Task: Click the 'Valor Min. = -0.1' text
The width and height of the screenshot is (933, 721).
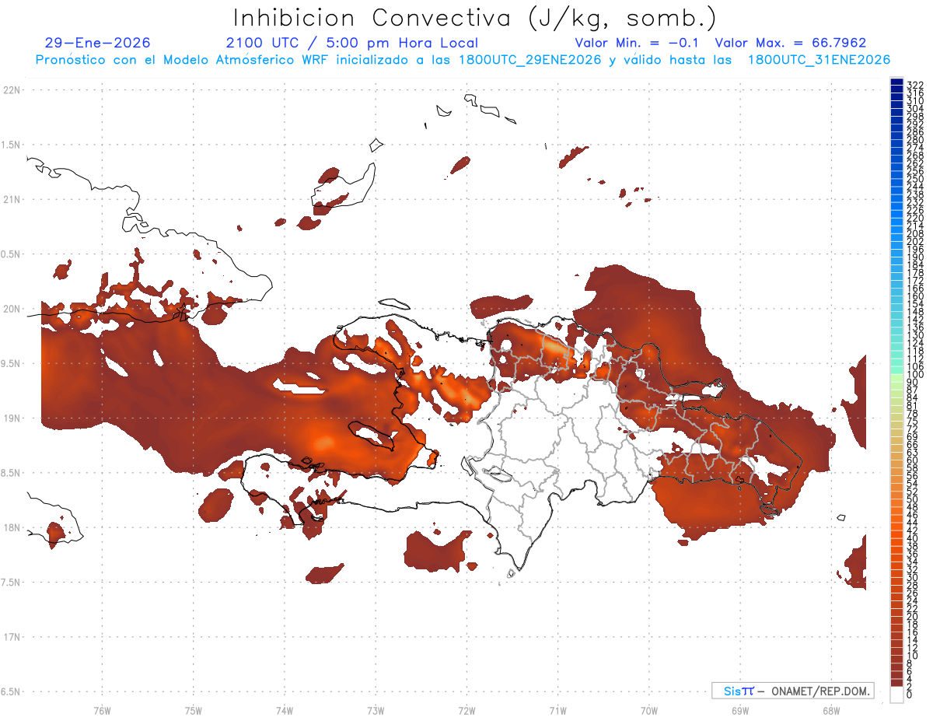Action: 638,43
